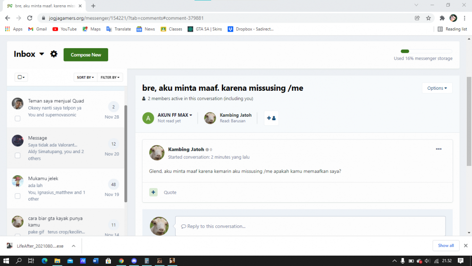Open Dropbox bookmark
This screenshot has height=266, width=472.
(251, 29)
